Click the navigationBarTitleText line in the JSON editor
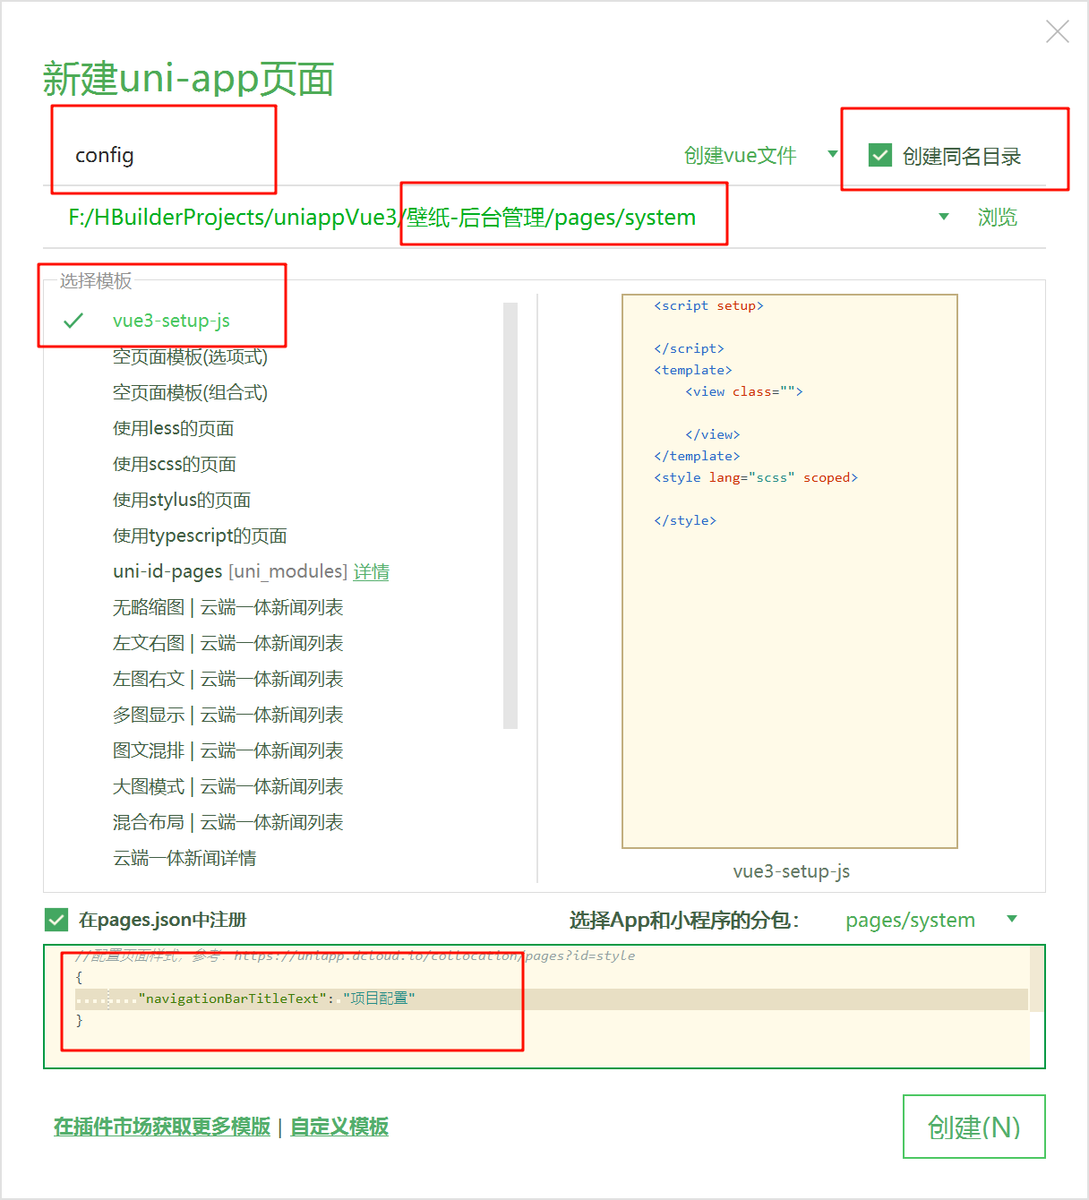Screen dimensions: 1089x1200 [x=552, y=999]
